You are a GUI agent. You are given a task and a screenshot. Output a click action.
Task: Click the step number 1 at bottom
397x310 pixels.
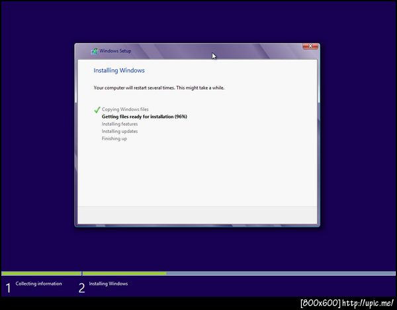pos(9,288)
